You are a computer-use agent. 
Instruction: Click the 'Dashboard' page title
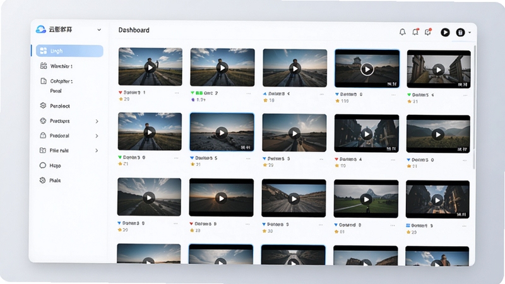[134, 30]
